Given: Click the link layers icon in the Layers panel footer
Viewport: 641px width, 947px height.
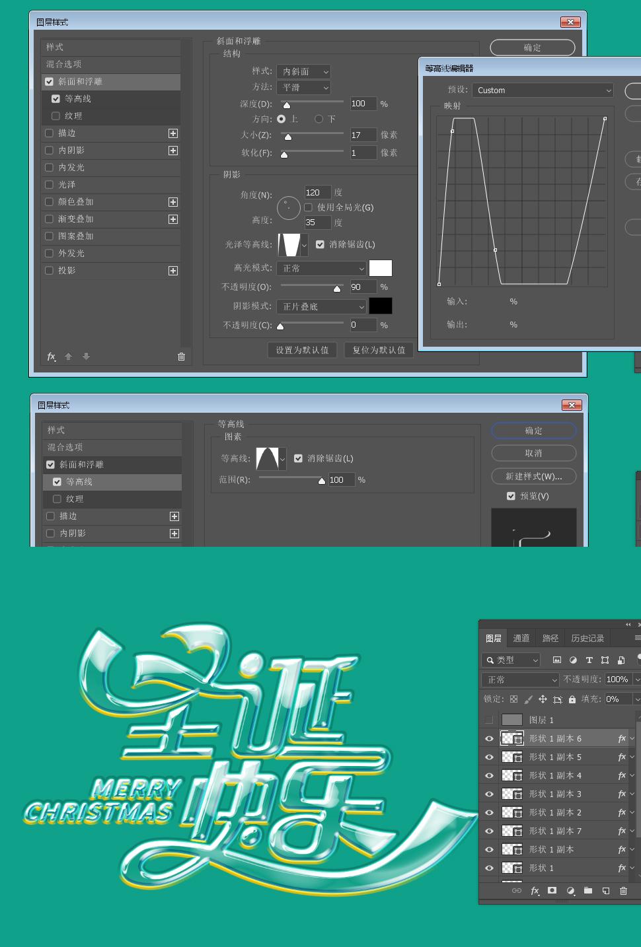Looking at the screenshot, I should pyautogui.click(x=517, y=891).
